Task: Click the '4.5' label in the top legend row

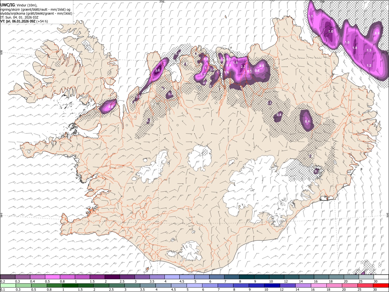Action: (x=181, y=281)
